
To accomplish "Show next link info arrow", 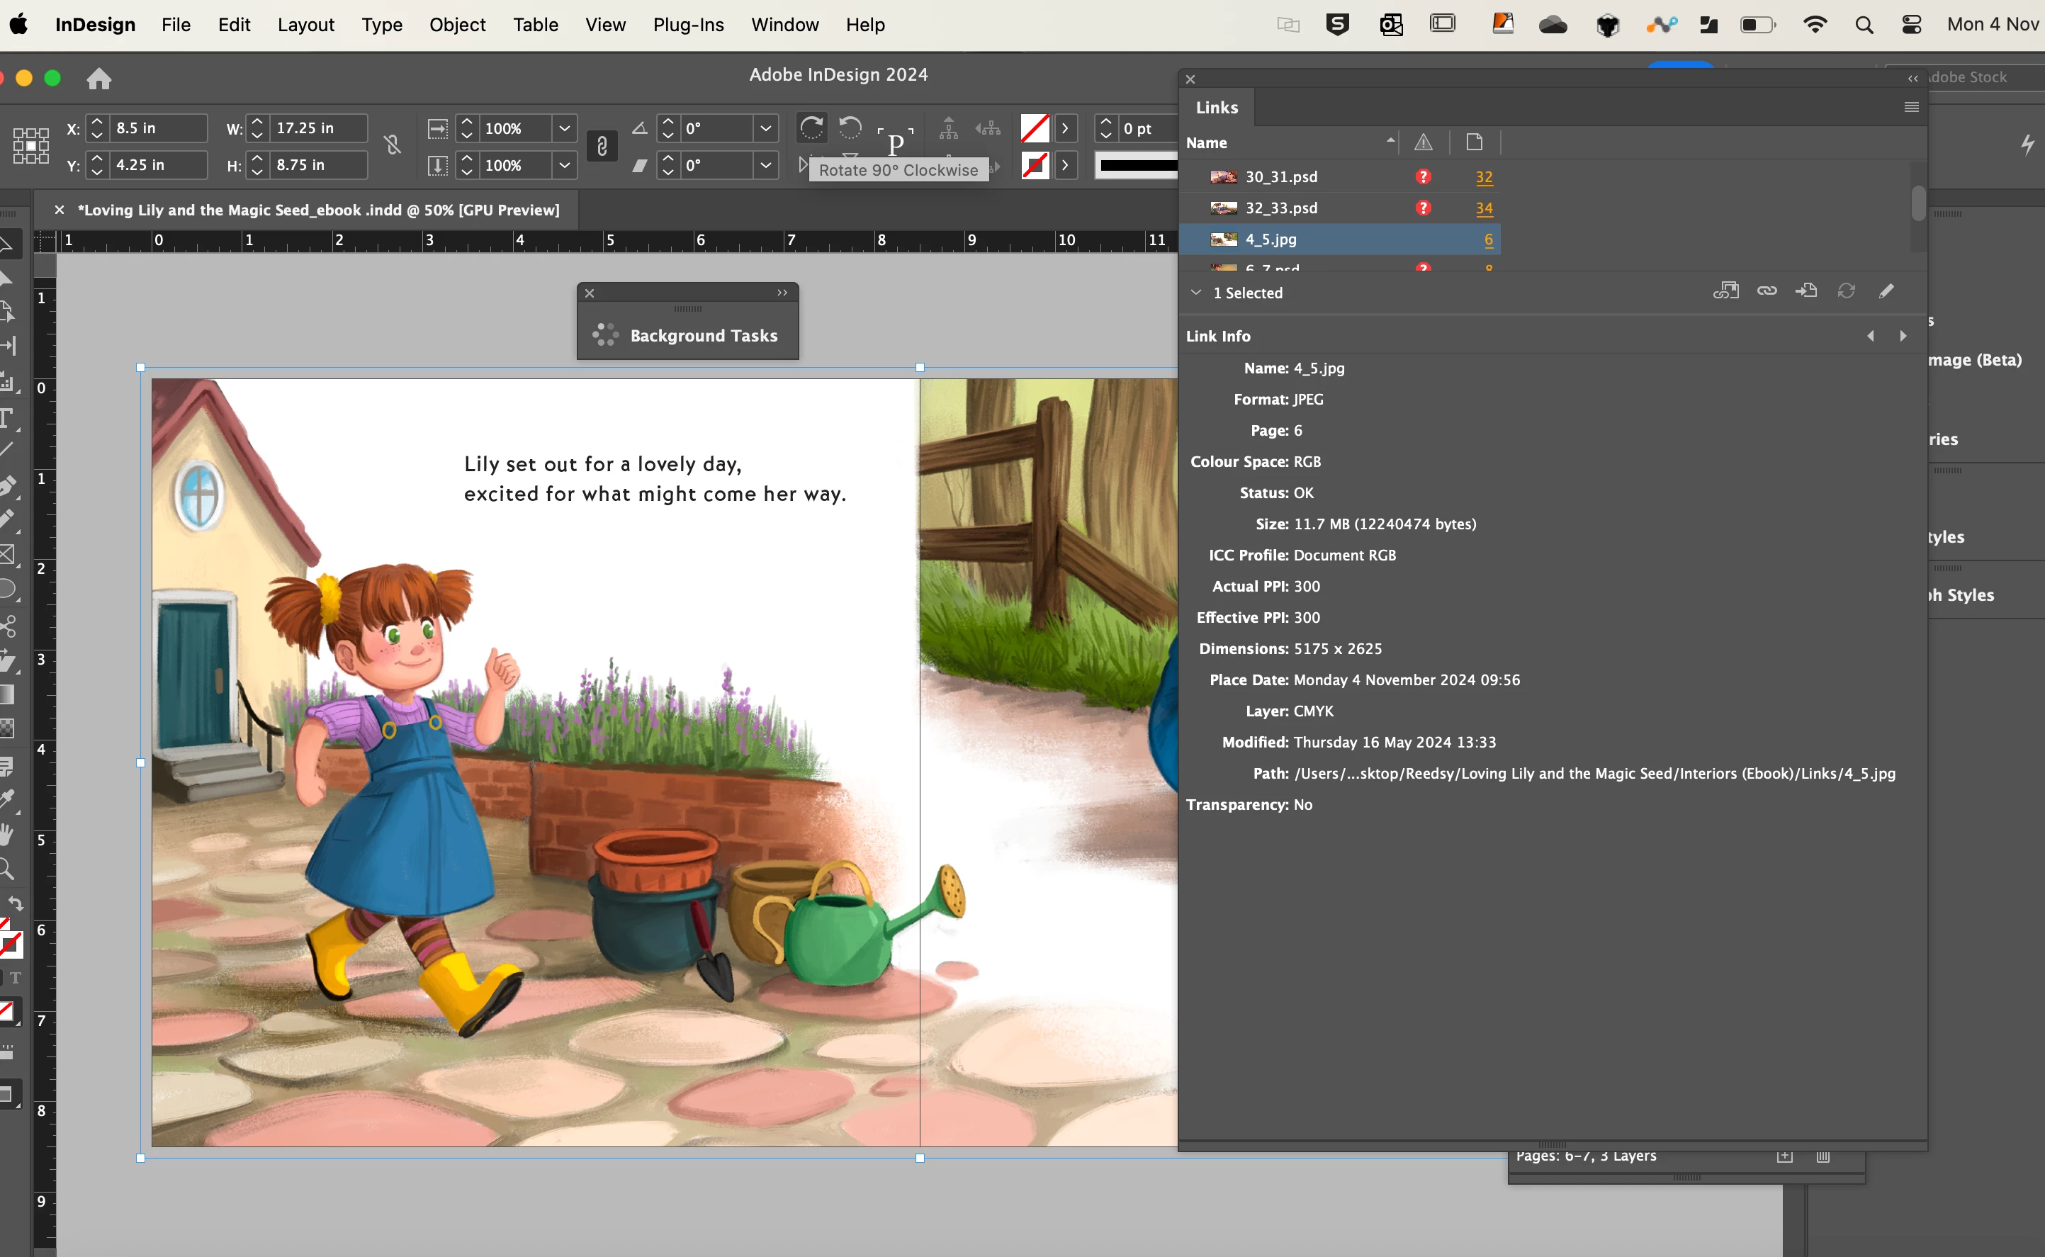I will pos(1903,336).
